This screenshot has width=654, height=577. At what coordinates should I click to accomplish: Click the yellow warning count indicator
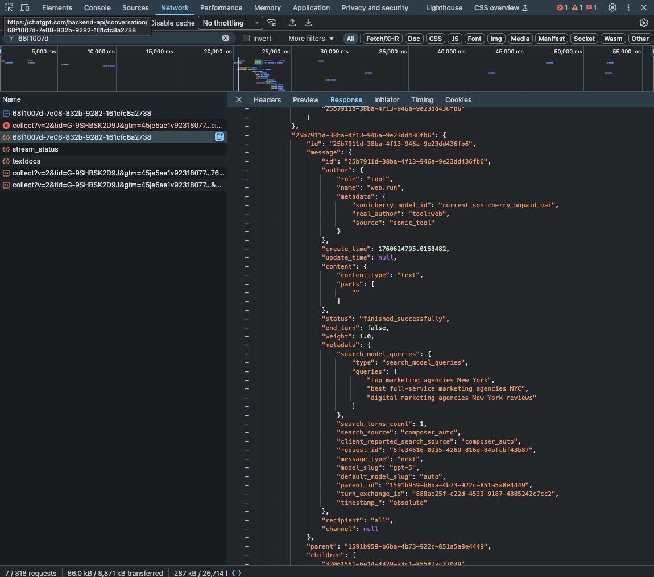(577, 7)
